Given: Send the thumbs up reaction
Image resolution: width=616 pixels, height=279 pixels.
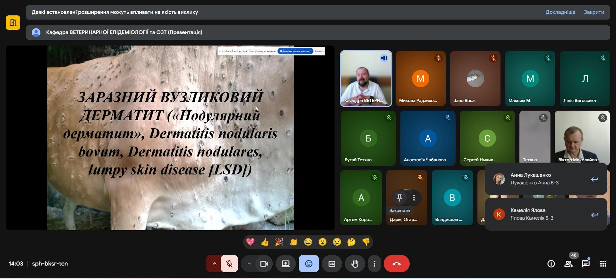Looking at the screenshot, I should (x=265, y=242).
